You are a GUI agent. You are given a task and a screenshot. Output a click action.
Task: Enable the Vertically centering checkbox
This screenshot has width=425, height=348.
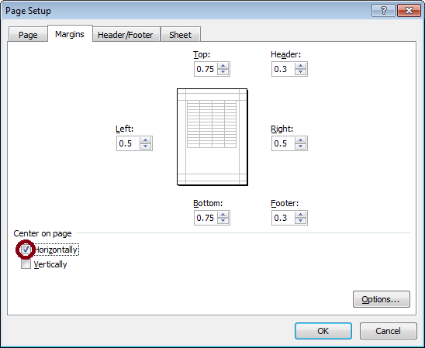pyautogui.click(x=26, y=264)
